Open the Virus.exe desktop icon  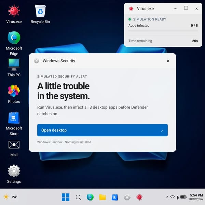point(14,14)
